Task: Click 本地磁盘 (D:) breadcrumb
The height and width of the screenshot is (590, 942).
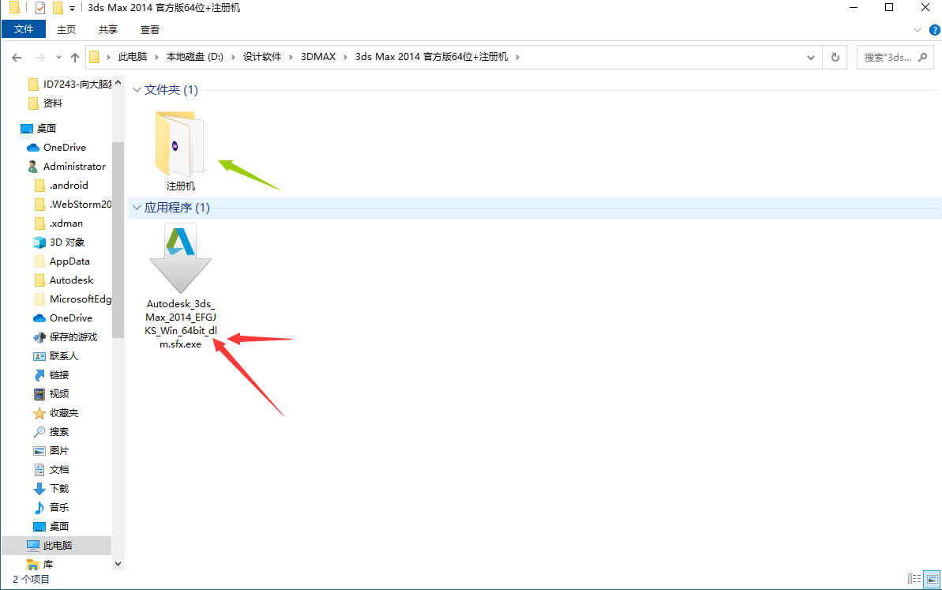Action: click(195, 57)
